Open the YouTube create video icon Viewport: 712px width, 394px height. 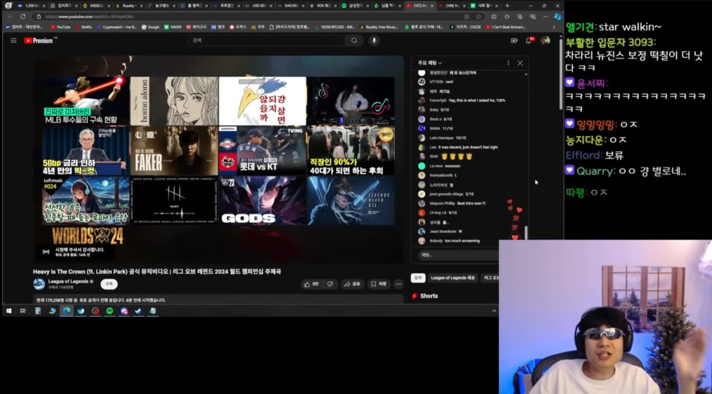point(514,40)
